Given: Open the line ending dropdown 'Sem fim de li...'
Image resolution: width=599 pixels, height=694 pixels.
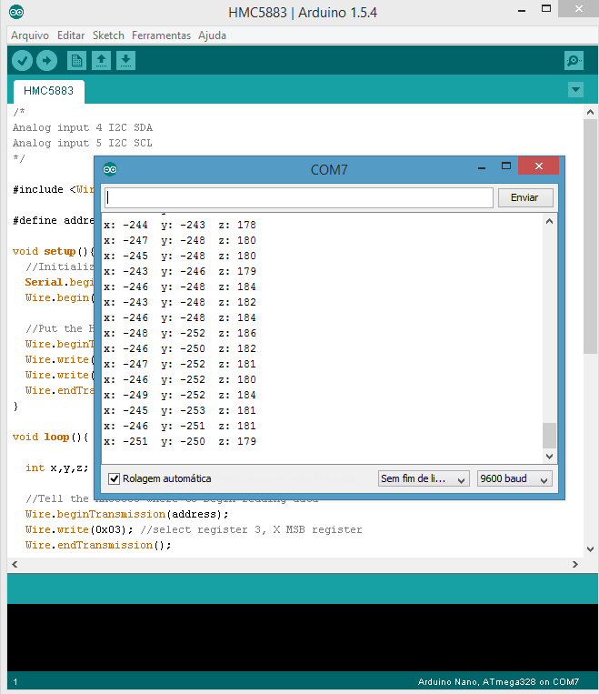Looking at the screenshot, I should point(424,478).
